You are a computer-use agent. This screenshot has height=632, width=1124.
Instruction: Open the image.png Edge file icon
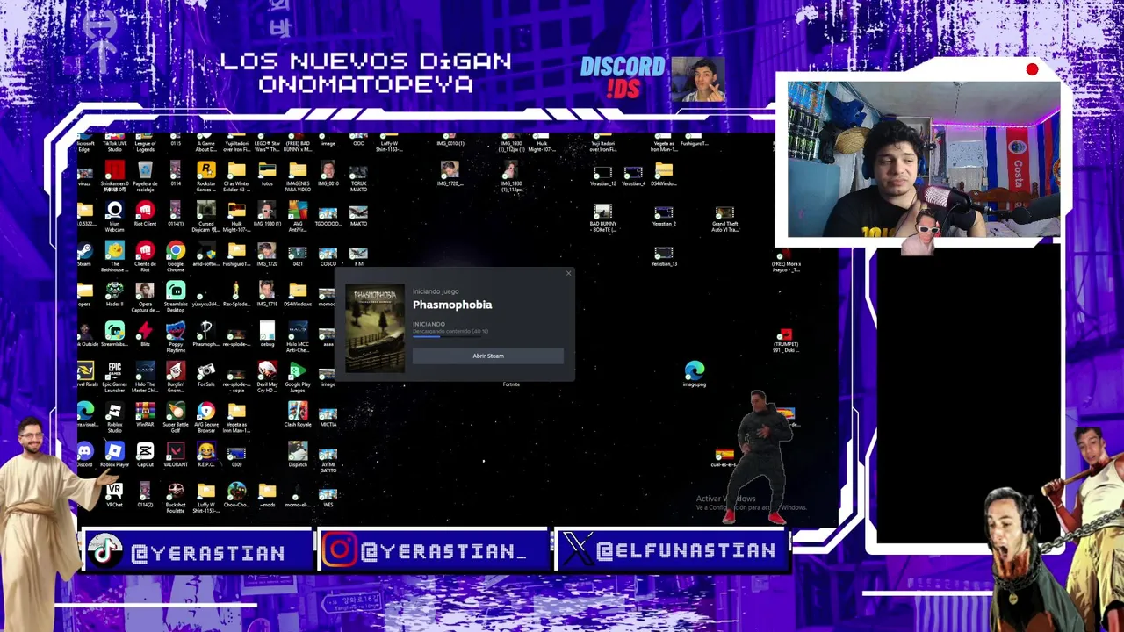[694, 370]
